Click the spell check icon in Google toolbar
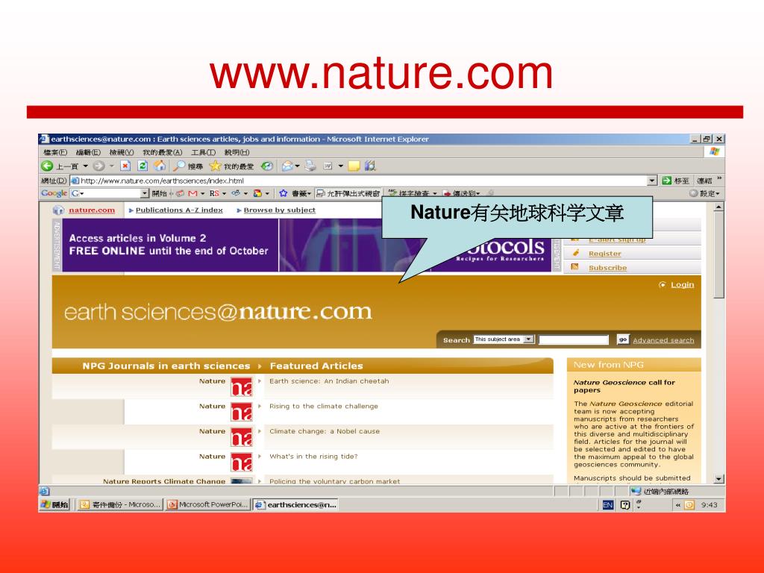 coord(392,193)
